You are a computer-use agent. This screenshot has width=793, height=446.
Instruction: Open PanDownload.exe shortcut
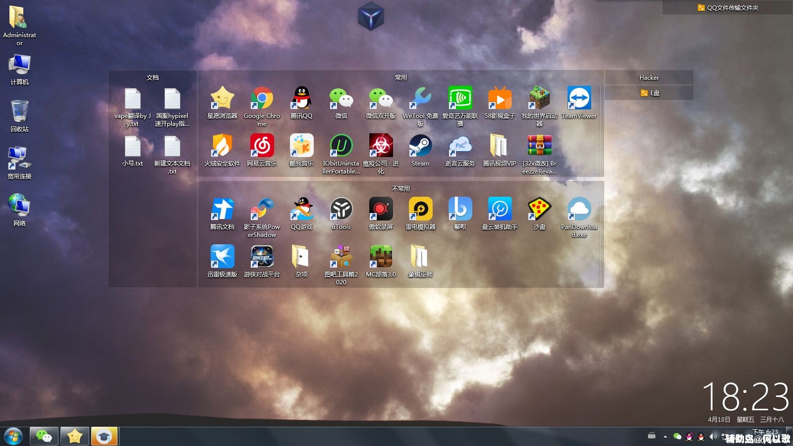pyautogui.click(x=579, y=218)
